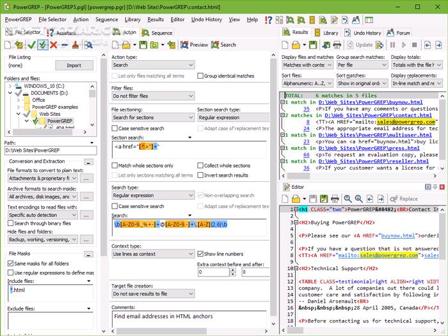Image resolution: width=448 pixels, height=336 pixels.
Task: Click the Forum icon in the top toolbar
Action: click(356, 20)
